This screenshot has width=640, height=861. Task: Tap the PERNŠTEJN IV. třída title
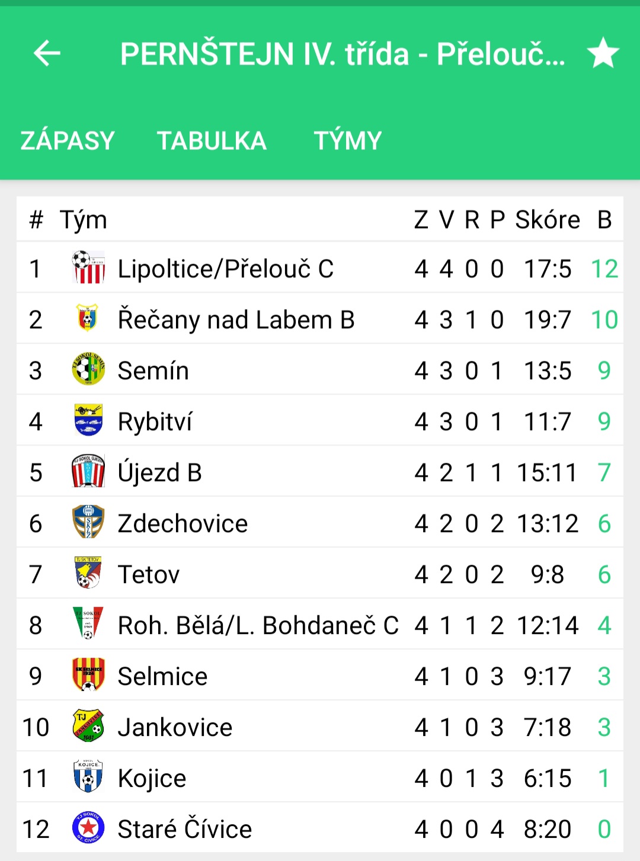[x=343, y=53]
